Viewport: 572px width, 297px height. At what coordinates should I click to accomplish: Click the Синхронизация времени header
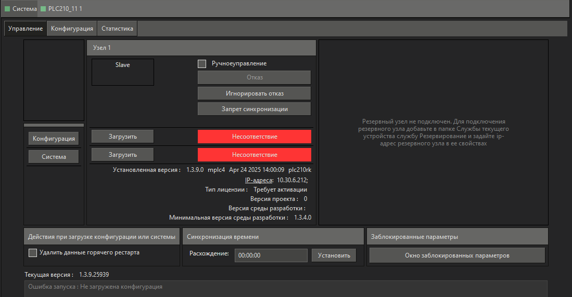pos(273,237)
